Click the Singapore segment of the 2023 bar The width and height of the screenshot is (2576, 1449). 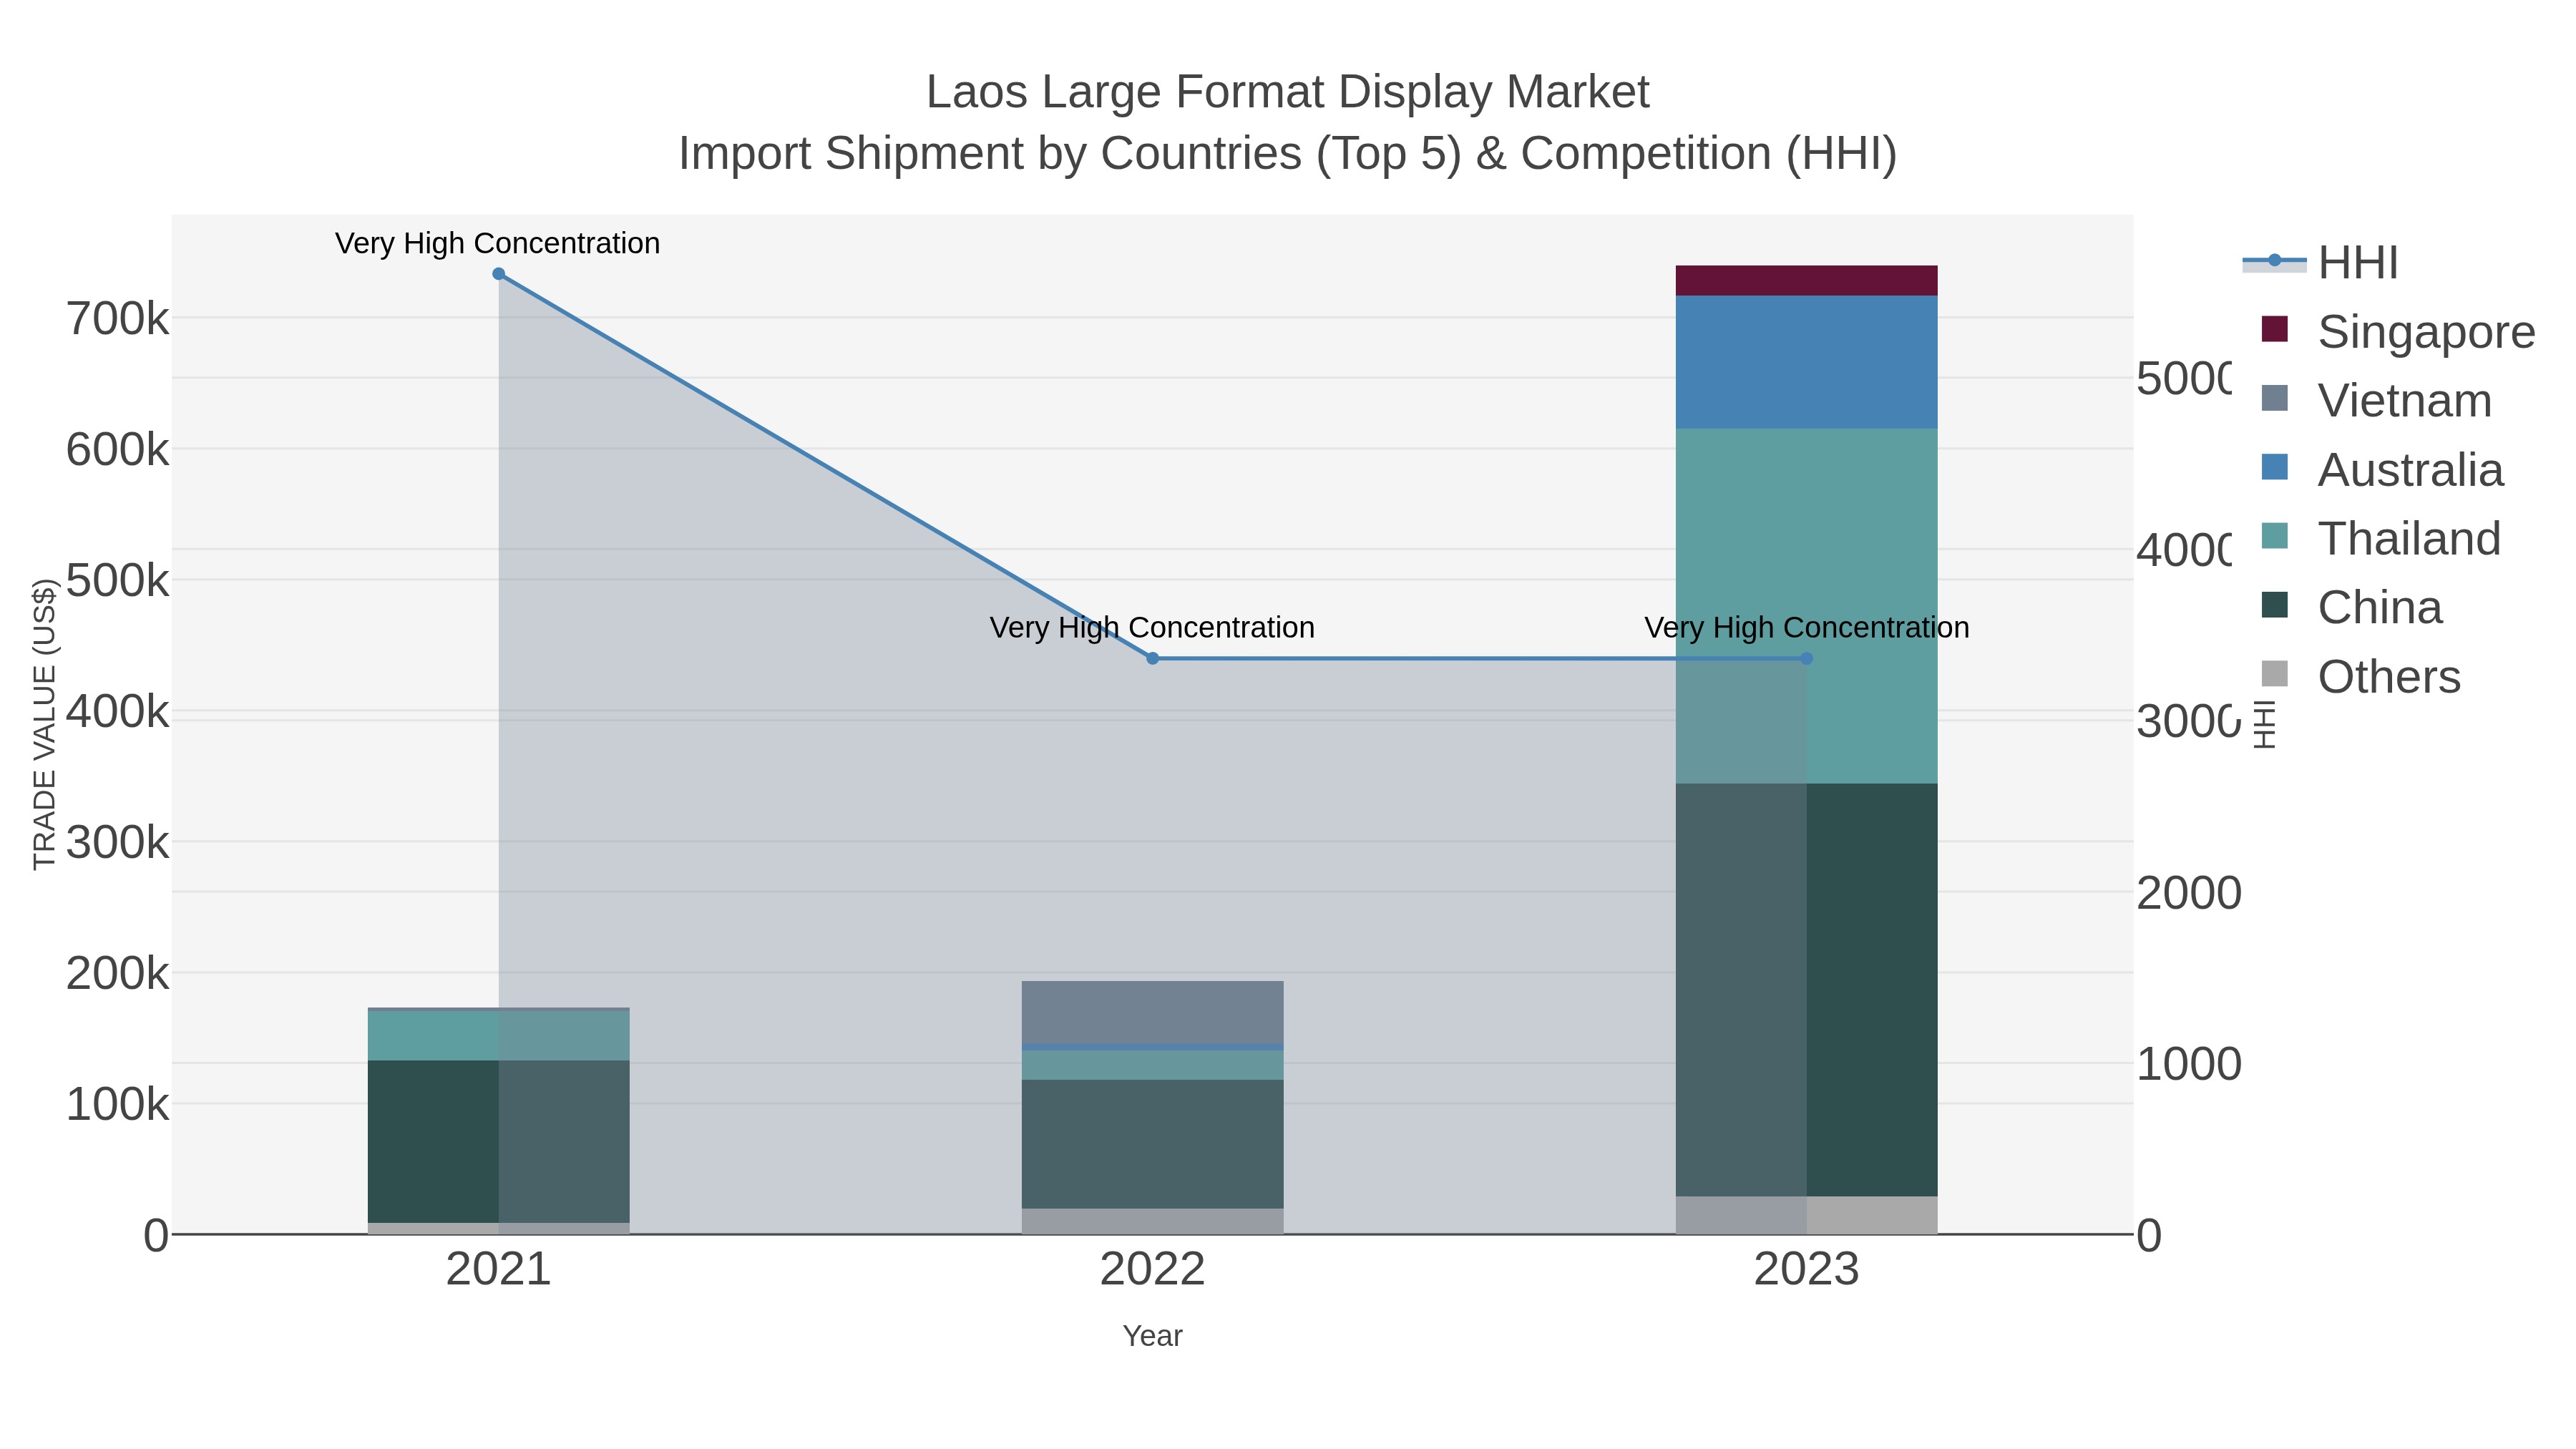pos(1806,281)
